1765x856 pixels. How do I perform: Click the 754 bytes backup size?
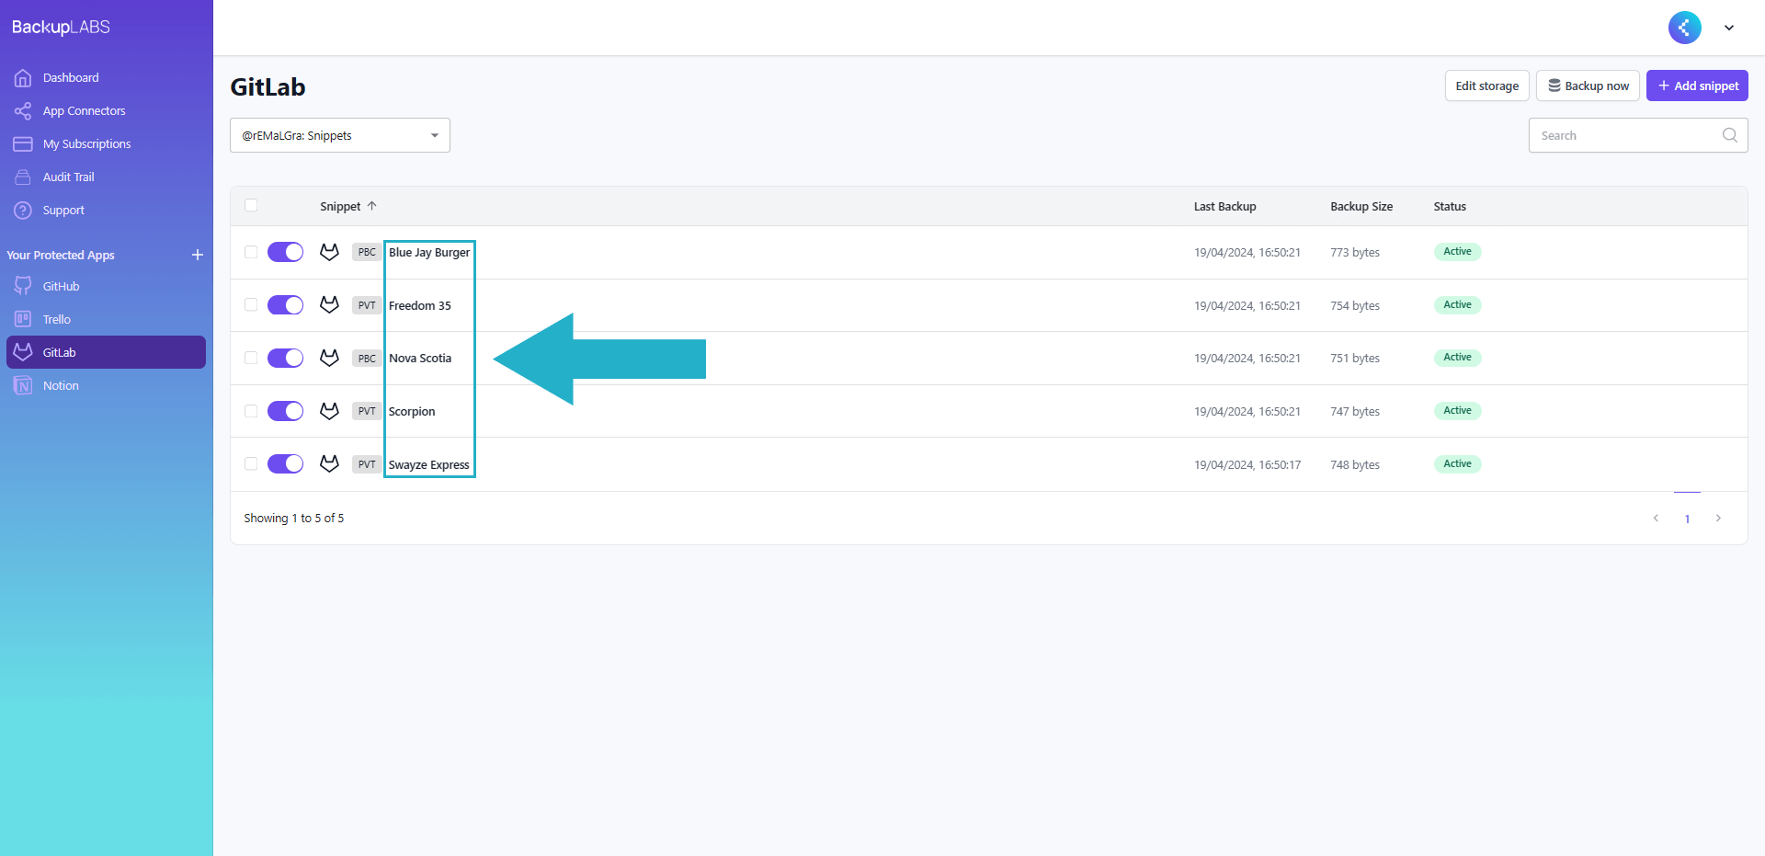pyautogui.click(x=1355, y=305)
